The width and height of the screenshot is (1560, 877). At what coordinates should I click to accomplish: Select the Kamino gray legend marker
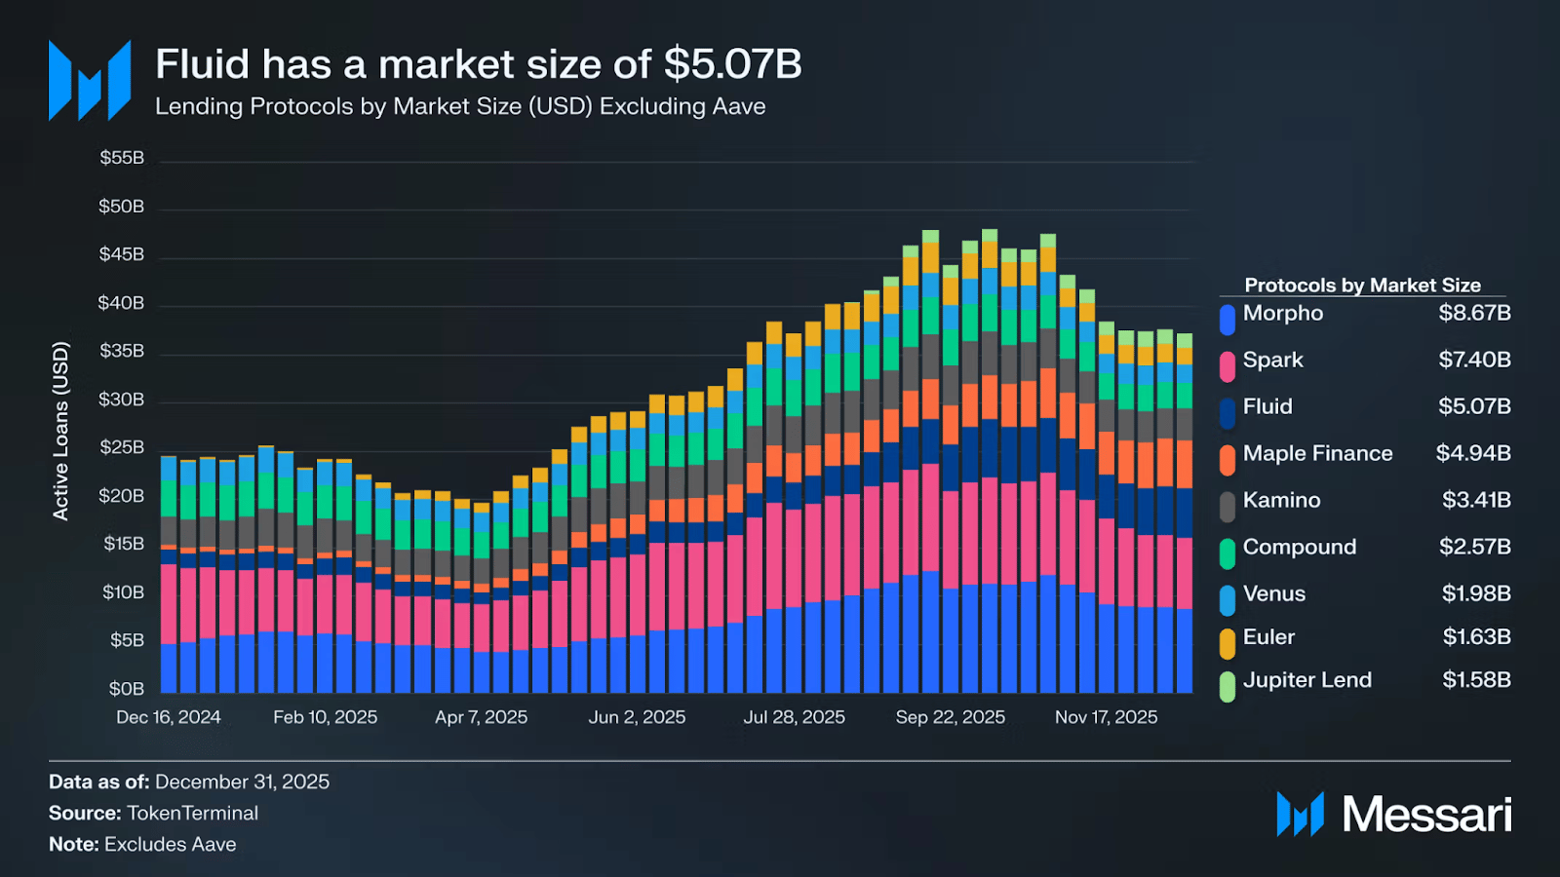[x=1228, y=507]
